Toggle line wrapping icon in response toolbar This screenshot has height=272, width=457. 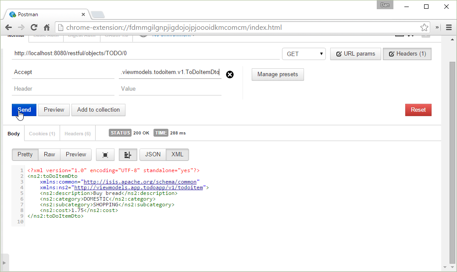pyautogui.click(x=128, y=155)
